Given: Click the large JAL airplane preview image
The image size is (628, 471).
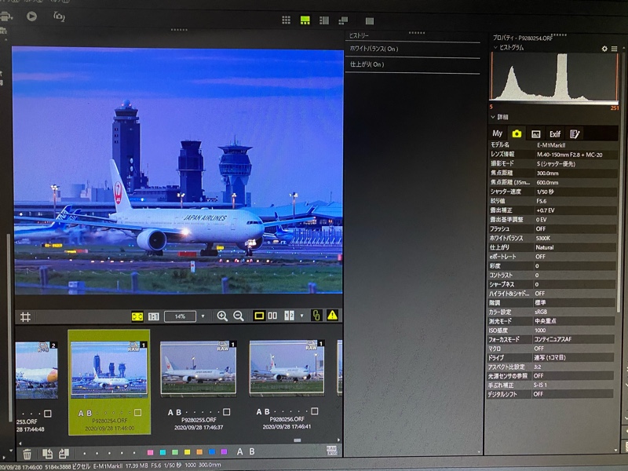Looking at the screenshot, I should [178, 170].
